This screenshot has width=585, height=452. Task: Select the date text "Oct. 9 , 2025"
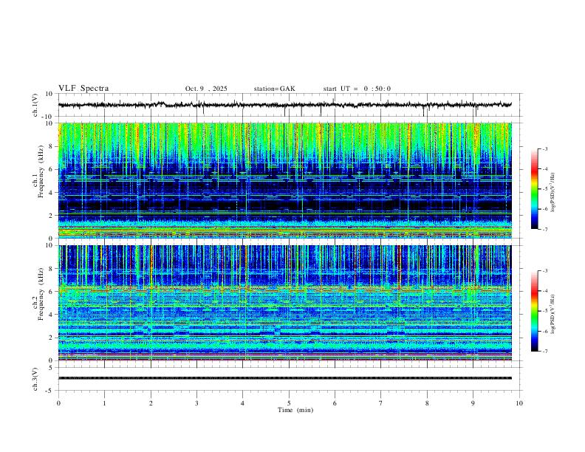pos(206,89)
